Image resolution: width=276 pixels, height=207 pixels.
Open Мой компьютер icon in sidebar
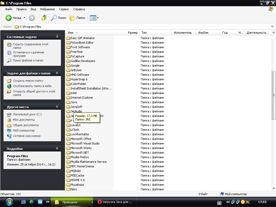(9, 131)
